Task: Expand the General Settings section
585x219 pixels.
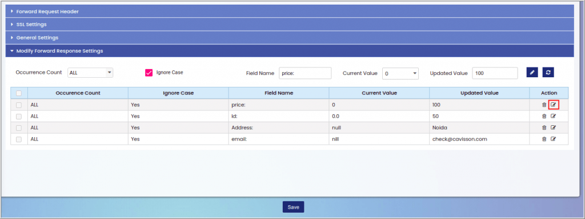Action: click(290, 37)
